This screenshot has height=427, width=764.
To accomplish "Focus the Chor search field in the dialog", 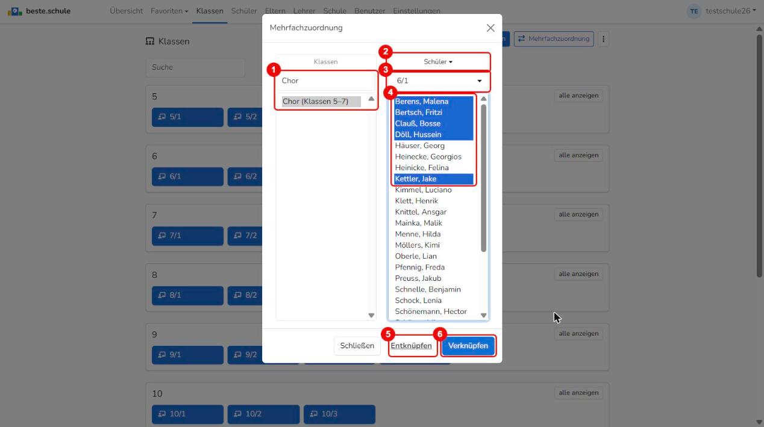I will click(326, 81).
